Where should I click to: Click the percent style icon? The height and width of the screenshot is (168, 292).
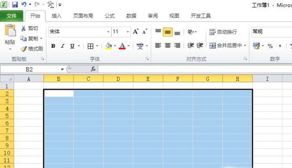(270, 46)
